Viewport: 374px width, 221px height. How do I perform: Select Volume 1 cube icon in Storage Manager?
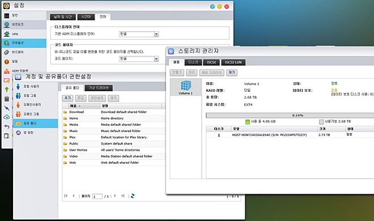185,86
